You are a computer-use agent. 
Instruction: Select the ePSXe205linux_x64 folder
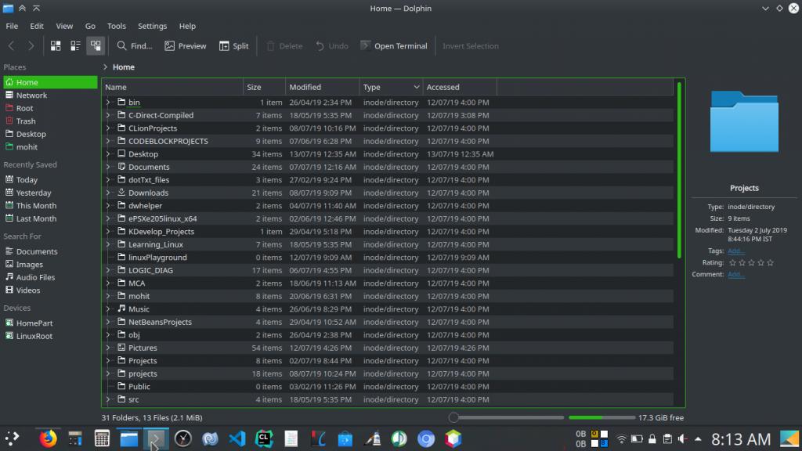(x=163, y=218)
